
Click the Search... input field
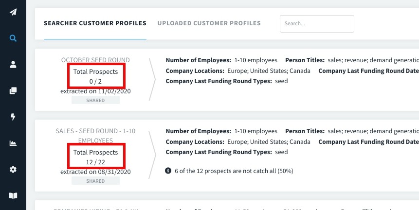317,24
